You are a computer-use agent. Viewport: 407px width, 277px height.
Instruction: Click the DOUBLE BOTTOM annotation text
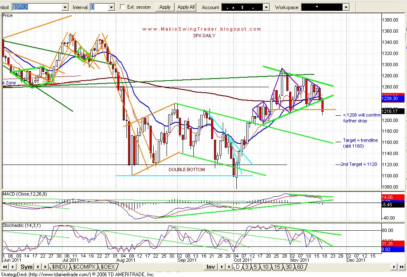pyautogui.click(x=187, y=170)
